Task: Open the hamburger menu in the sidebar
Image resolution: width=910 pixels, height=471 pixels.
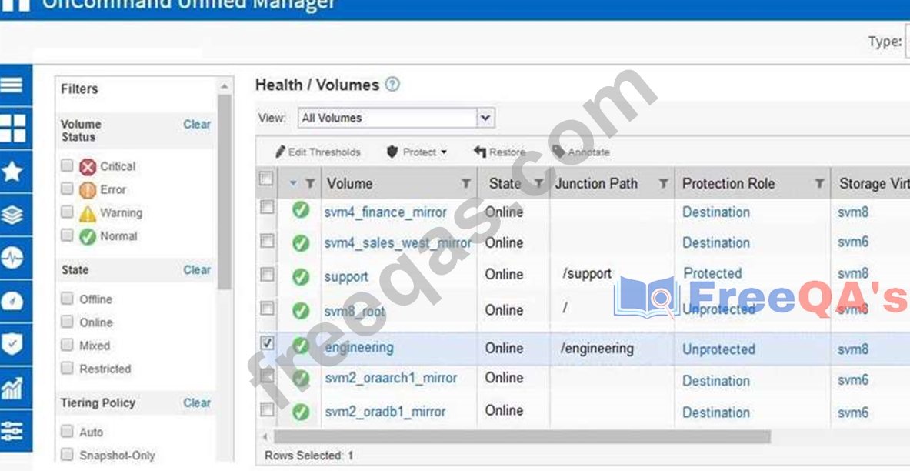Action: tap(12, 84)
